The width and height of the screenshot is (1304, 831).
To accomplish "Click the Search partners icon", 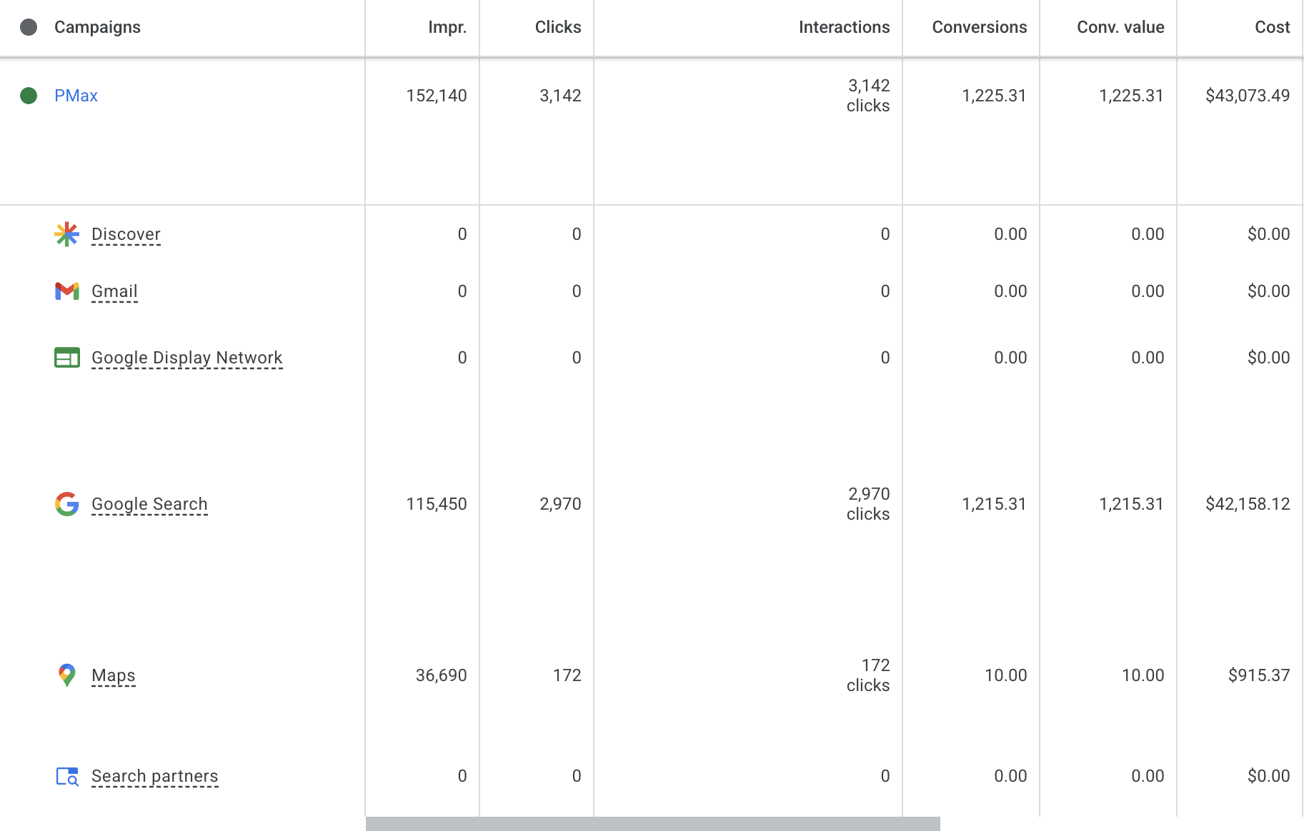I will pyautogui.click(x=66, y=776).
